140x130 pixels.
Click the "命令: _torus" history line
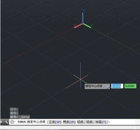[20, 117]
